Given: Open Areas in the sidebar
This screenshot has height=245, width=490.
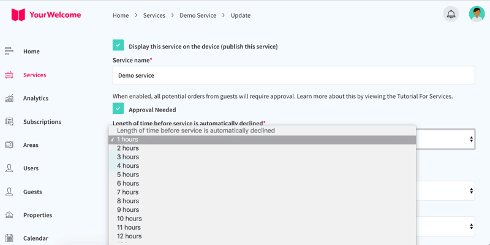Looking at the screenshot, I should (x=31, y=145).
